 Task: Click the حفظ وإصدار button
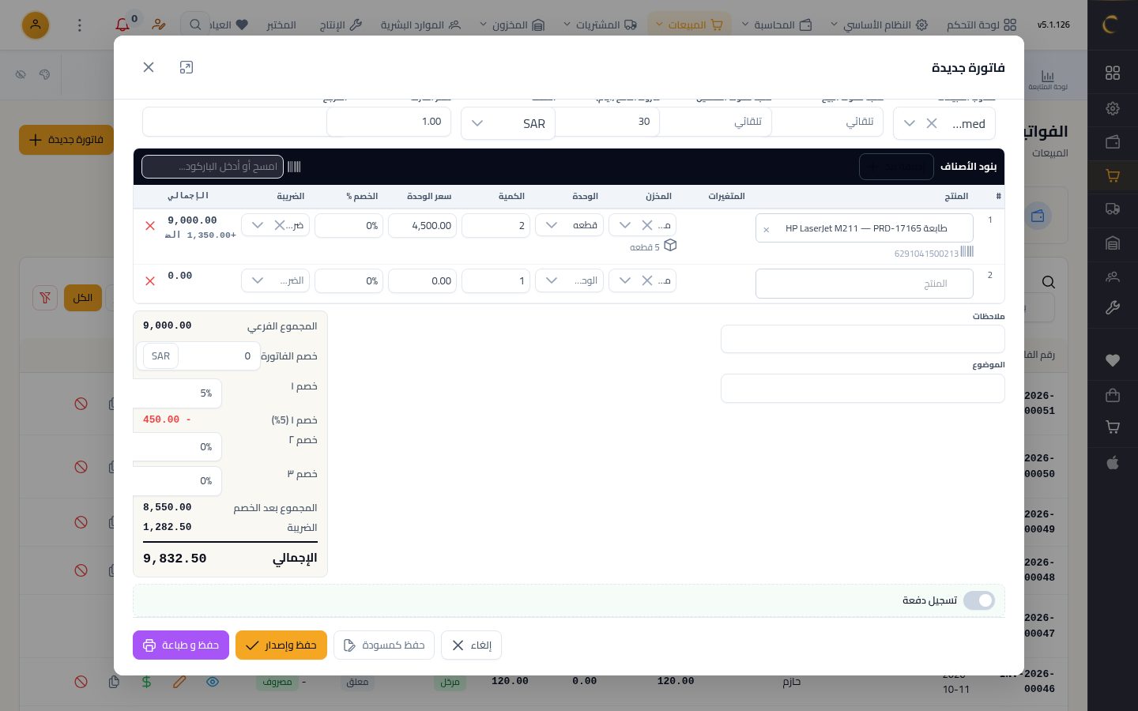[x=281, y=645]
